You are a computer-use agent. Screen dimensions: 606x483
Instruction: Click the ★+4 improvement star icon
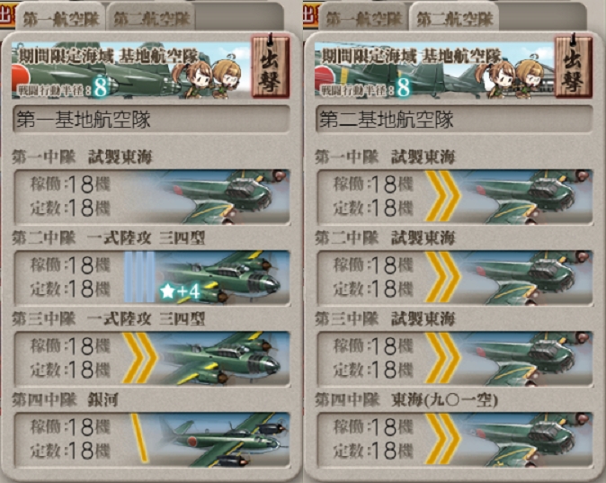(180, 291)
